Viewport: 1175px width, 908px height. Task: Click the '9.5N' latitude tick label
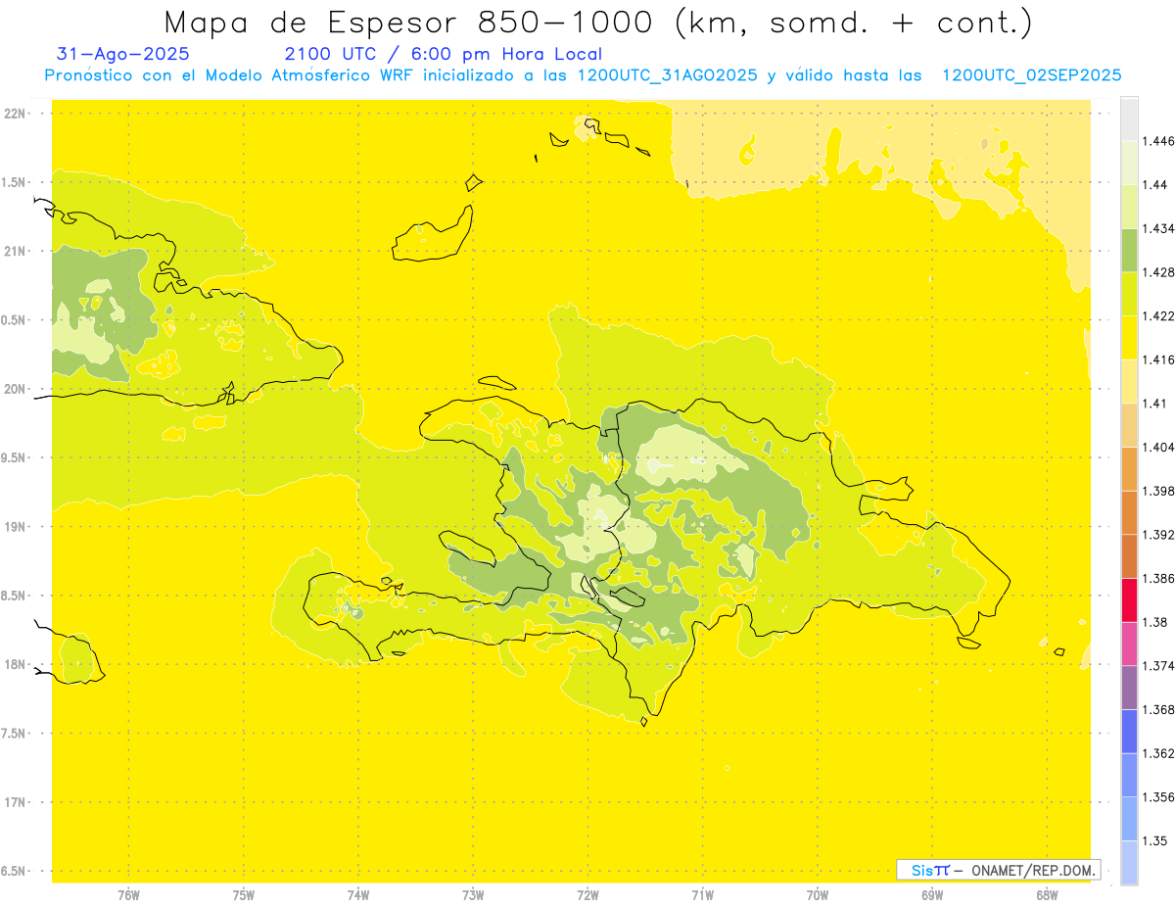coord(15,458)
